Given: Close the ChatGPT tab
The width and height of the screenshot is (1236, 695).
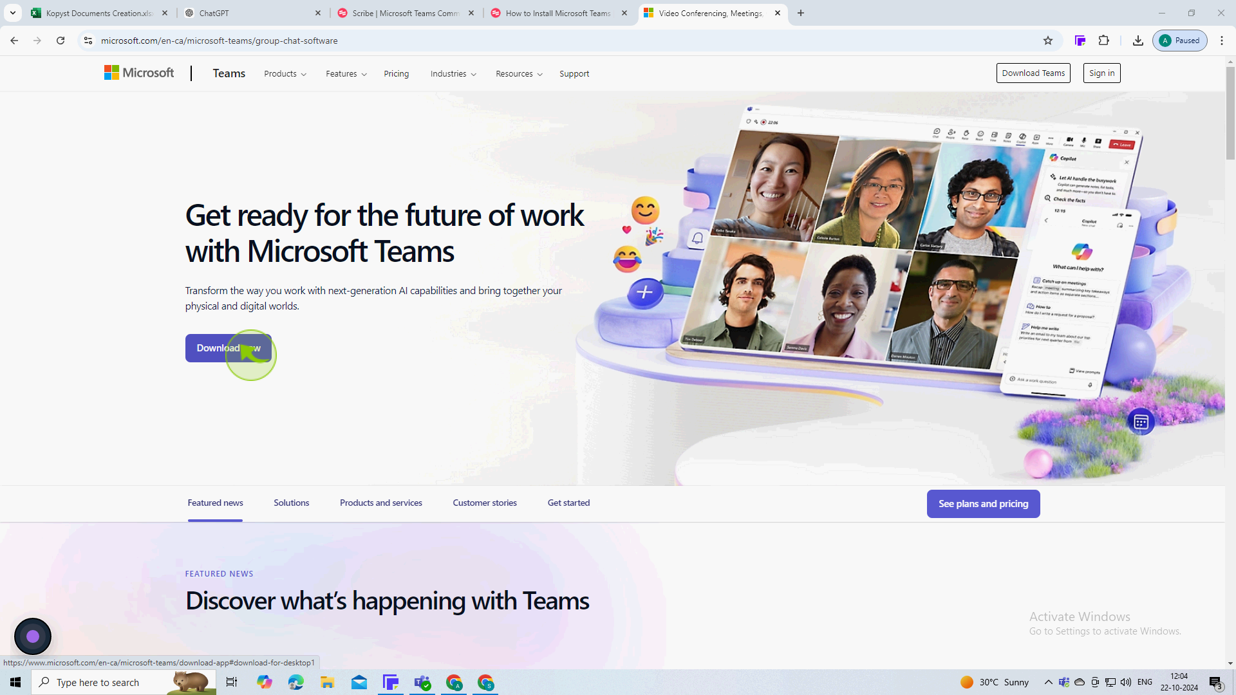Looking at the screenshot, I should 318,13.
